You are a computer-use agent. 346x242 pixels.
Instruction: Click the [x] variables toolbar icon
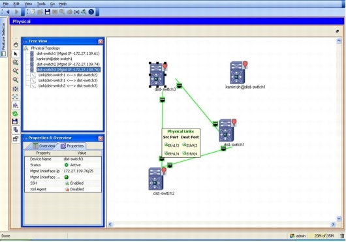[76, 12]
